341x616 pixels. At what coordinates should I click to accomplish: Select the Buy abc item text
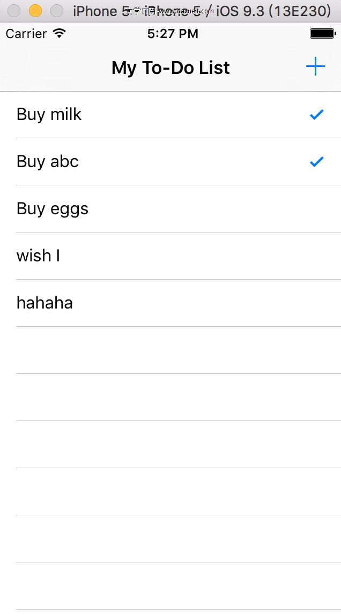tap(48, 161)
